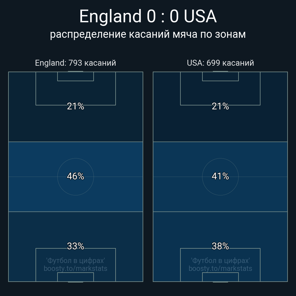Open boosty.to/markstats link on England pitch

point(76,268)
